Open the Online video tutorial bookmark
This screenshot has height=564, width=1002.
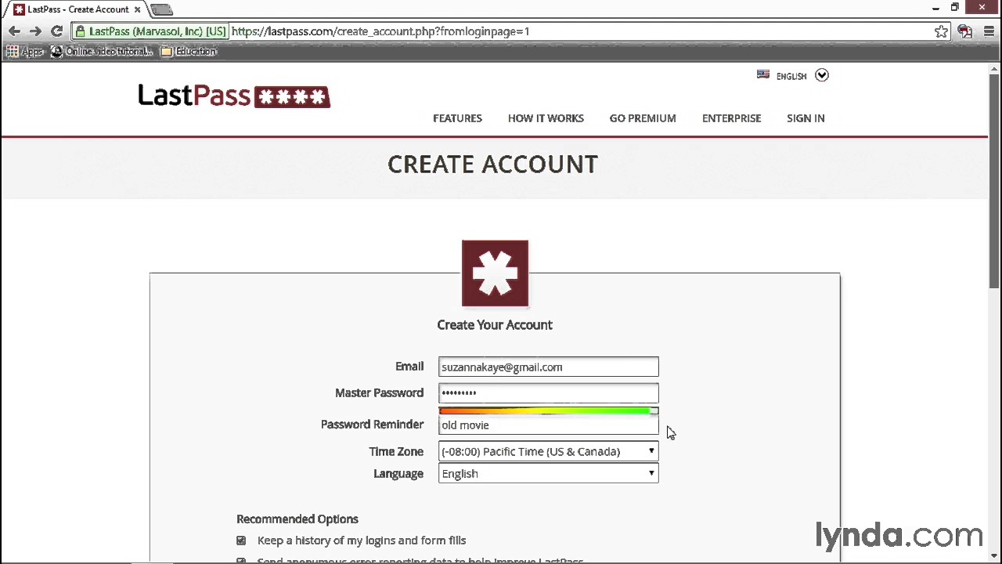click(x=102, y=52)
